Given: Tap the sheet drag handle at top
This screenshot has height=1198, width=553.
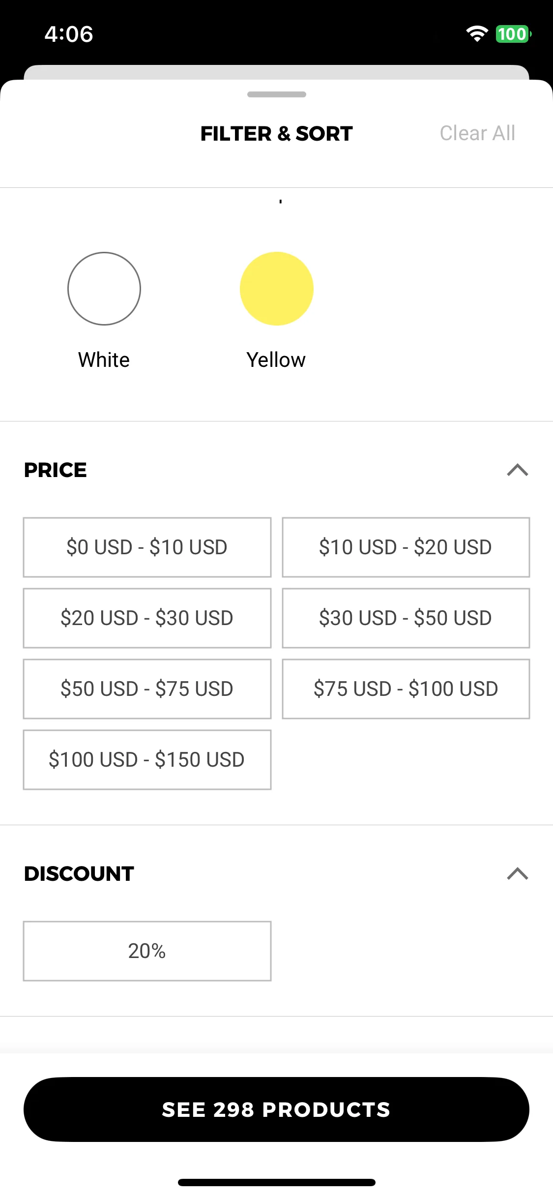Looking at the screenshot, I should 277,94.
